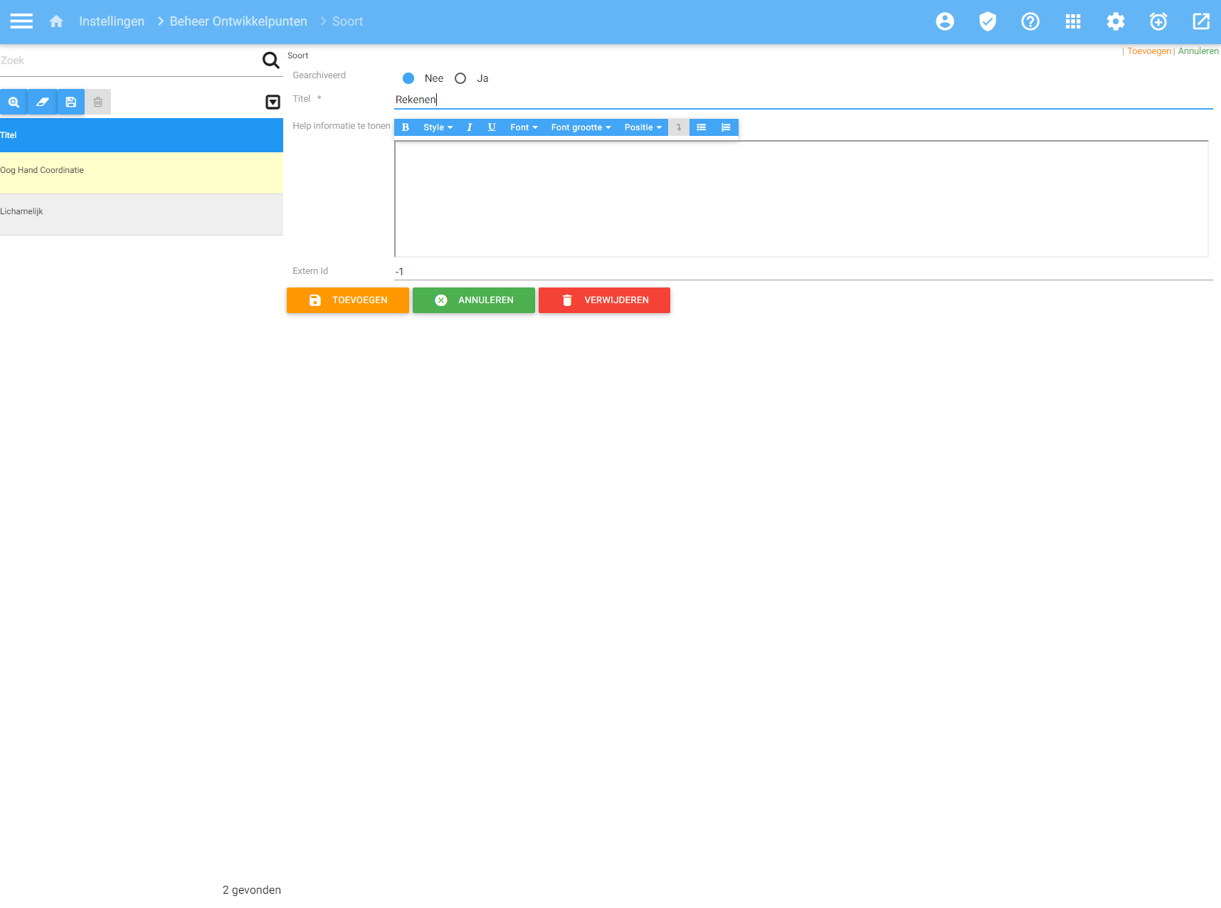Viewport: 1221px width, 908px height.
Task: Open the user account profile icon
Action: 944,21
